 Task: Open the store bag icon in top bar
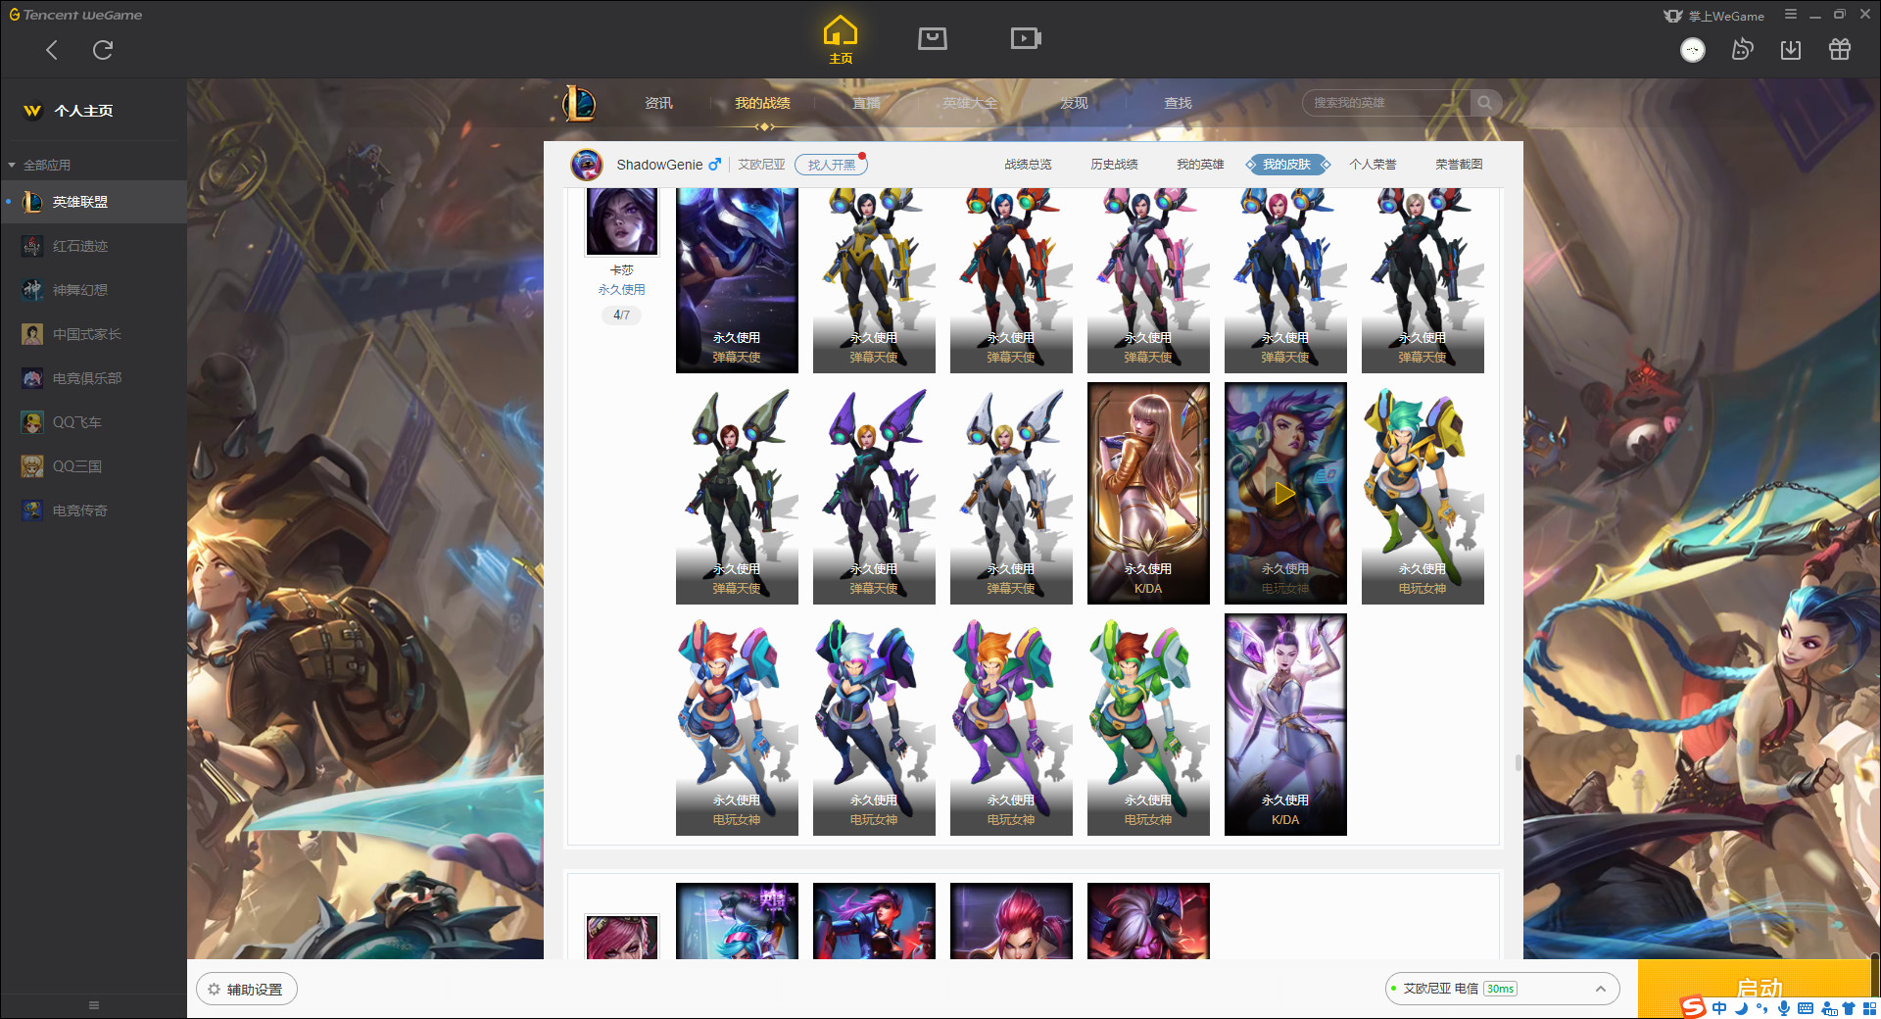click(x=933, y=38)
